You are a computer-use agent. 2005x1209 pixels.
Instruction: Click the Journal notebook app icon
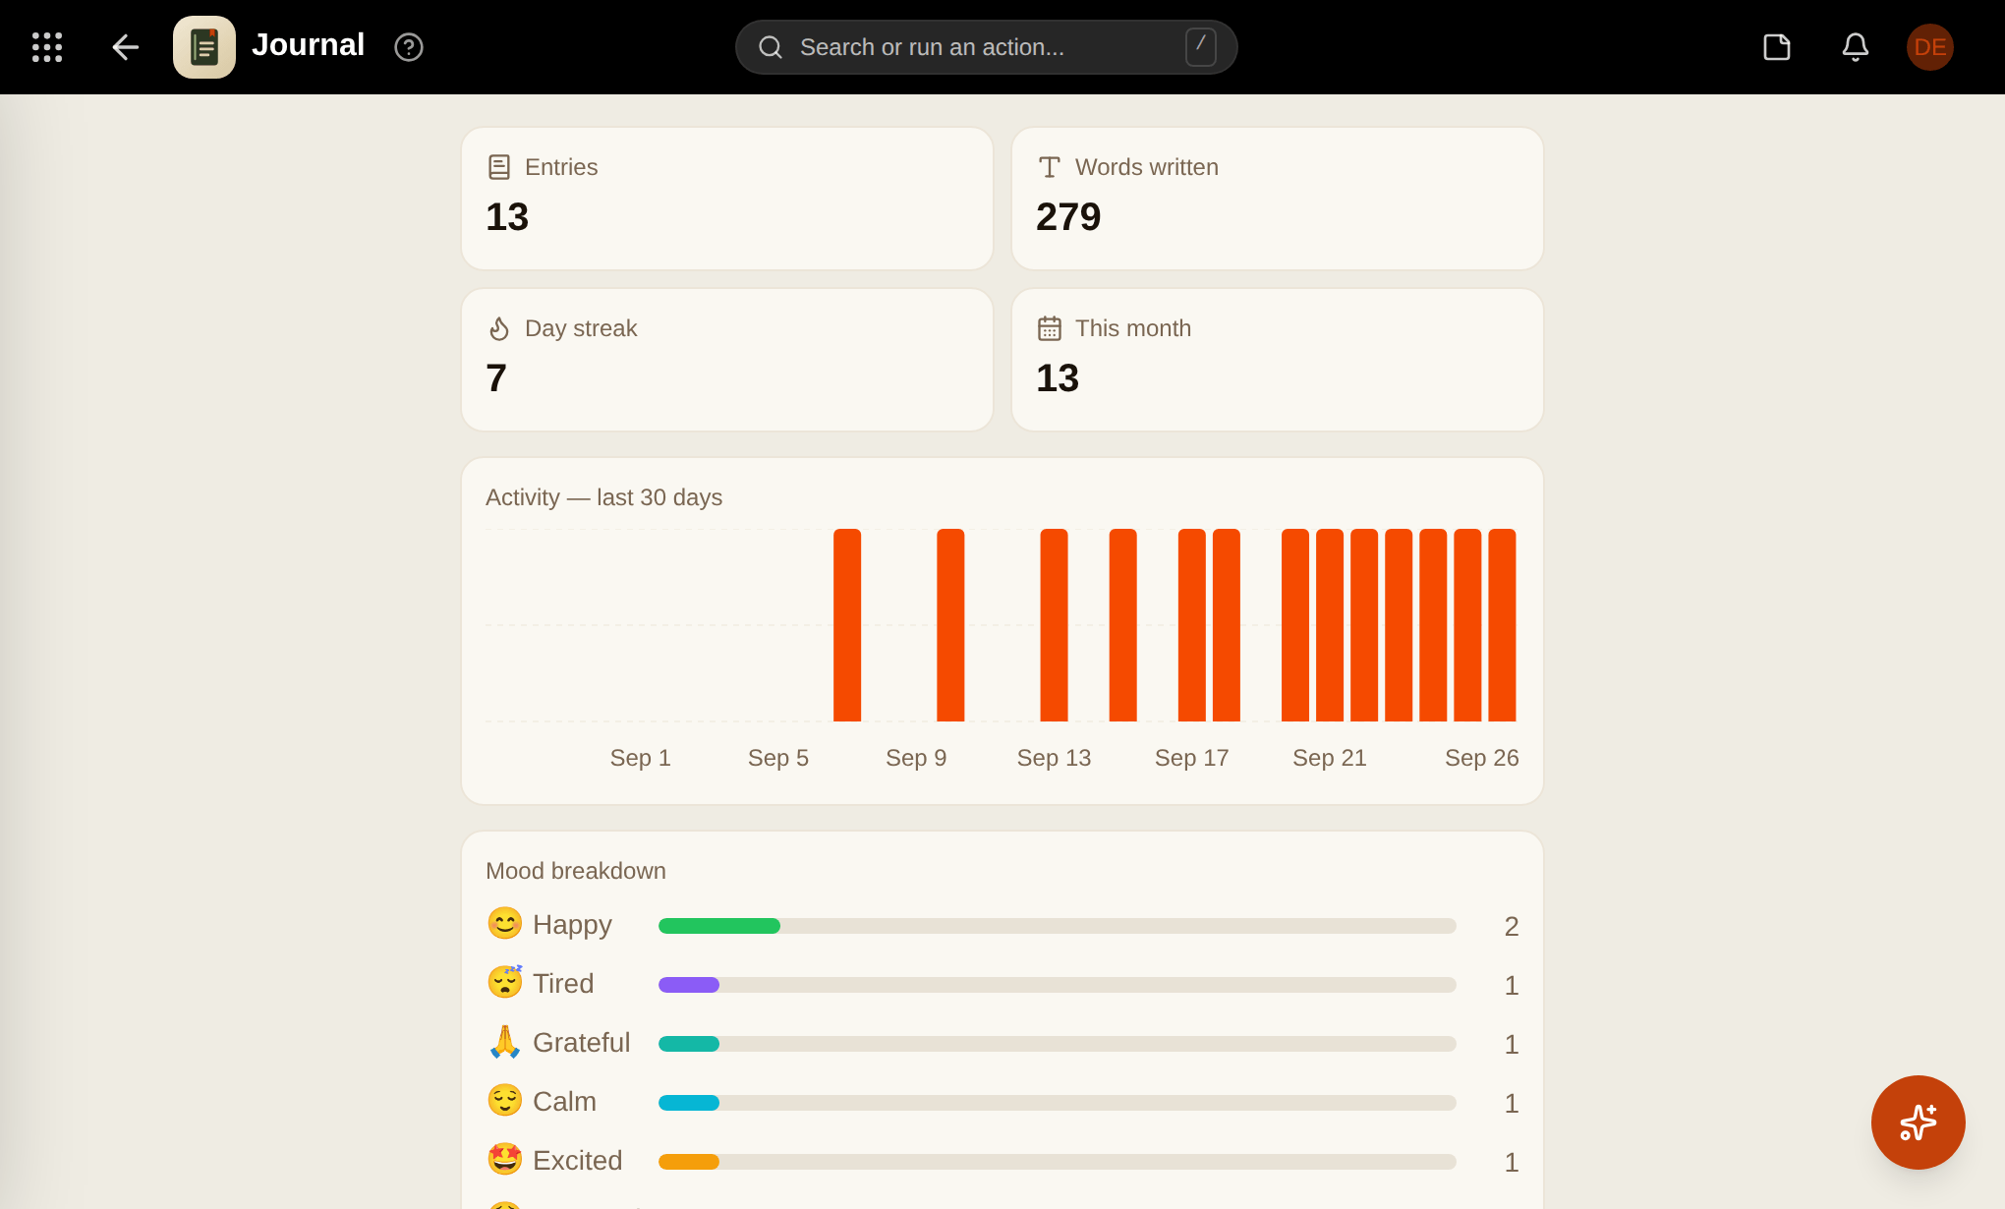point(204,47)
